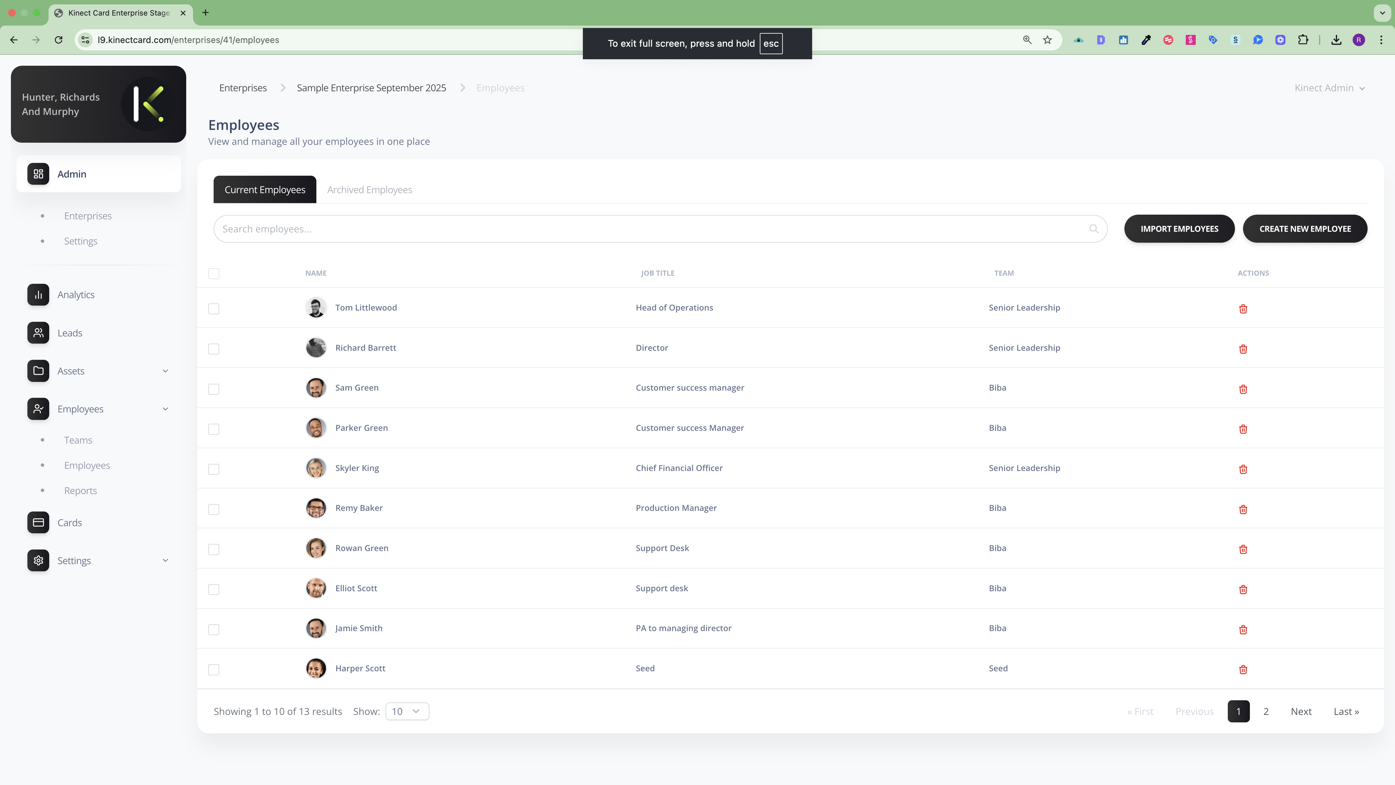Select Remy Baker's row checkbox
The height and width of the screenshot is (785, 1395).
[x=214, y=509]
